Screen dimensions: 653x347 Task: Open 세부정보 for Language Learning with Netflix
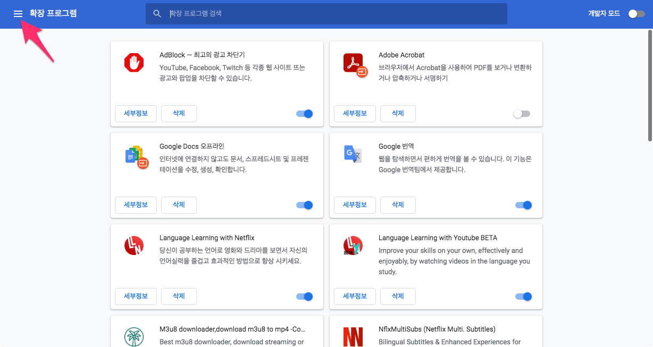pos(136,297)
